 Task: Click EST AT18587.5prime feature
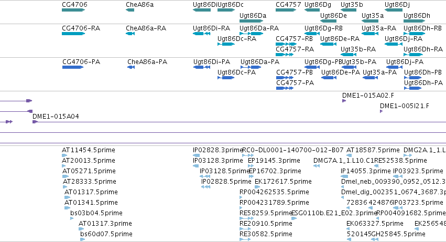click(349, 155)
